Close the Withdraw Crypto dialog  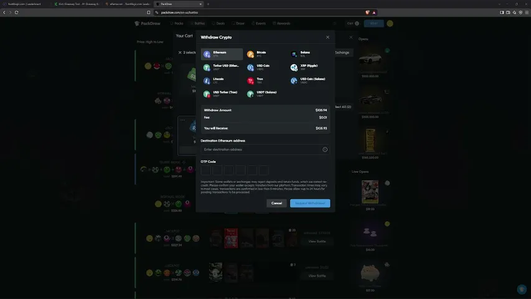click(327, 37)
